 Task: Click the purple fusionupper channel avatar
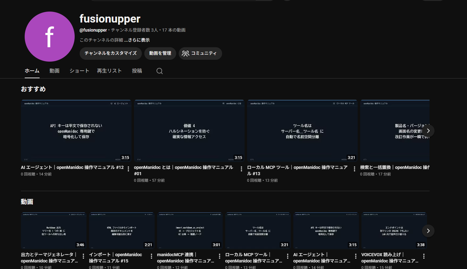pyautogui.click(x=50, y=37)
